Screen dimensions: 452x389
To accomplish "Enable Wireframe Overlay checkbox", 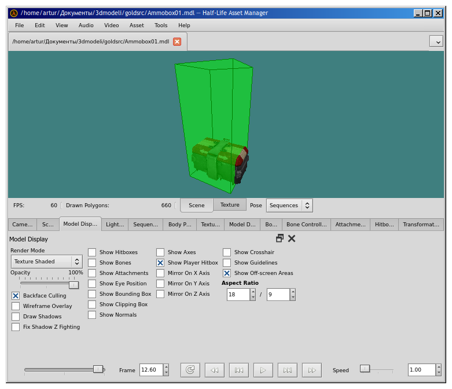I will (16, 306).
